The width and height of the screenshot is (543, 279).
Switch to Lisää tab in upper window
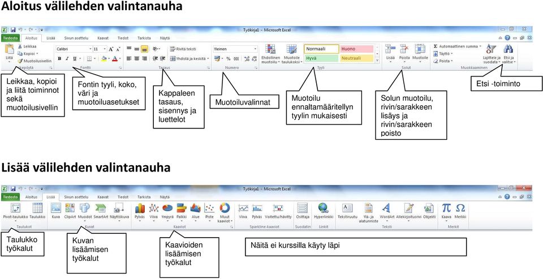pos(50,38)
